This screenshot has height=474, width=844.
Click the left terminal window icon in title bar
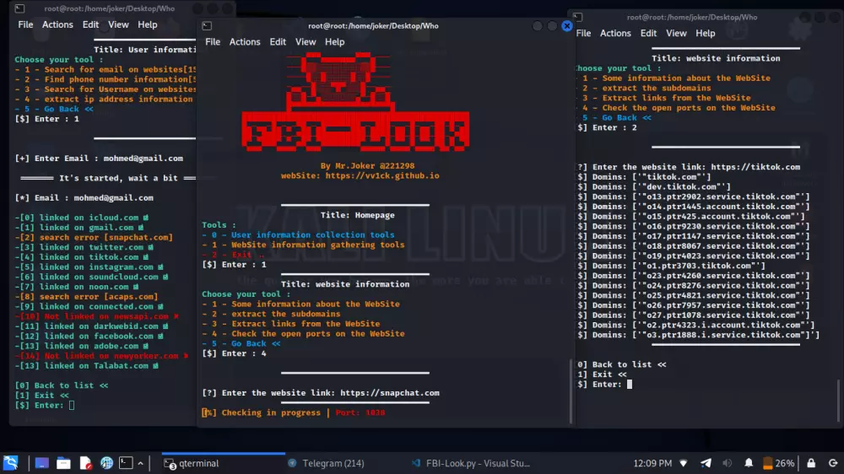(x=19, y=8)
